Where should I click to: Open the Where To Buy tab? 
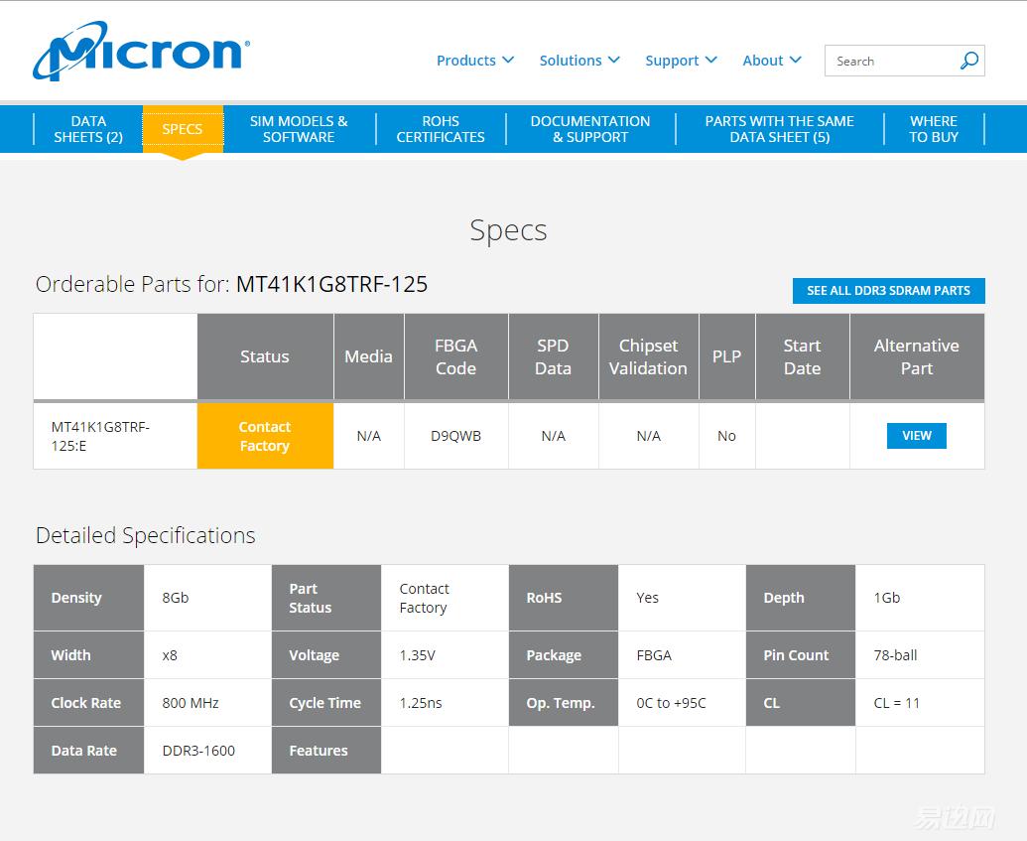[x=934, y=129]
